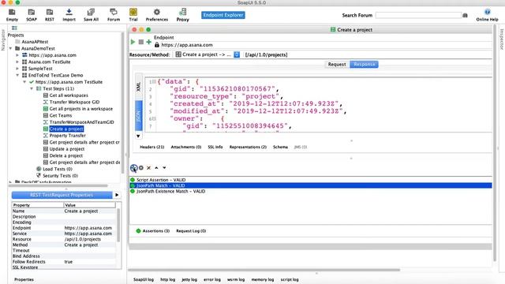Select Transfer Workspace GID step
Screen dimensions: 505x284
(x=74, y=102)
